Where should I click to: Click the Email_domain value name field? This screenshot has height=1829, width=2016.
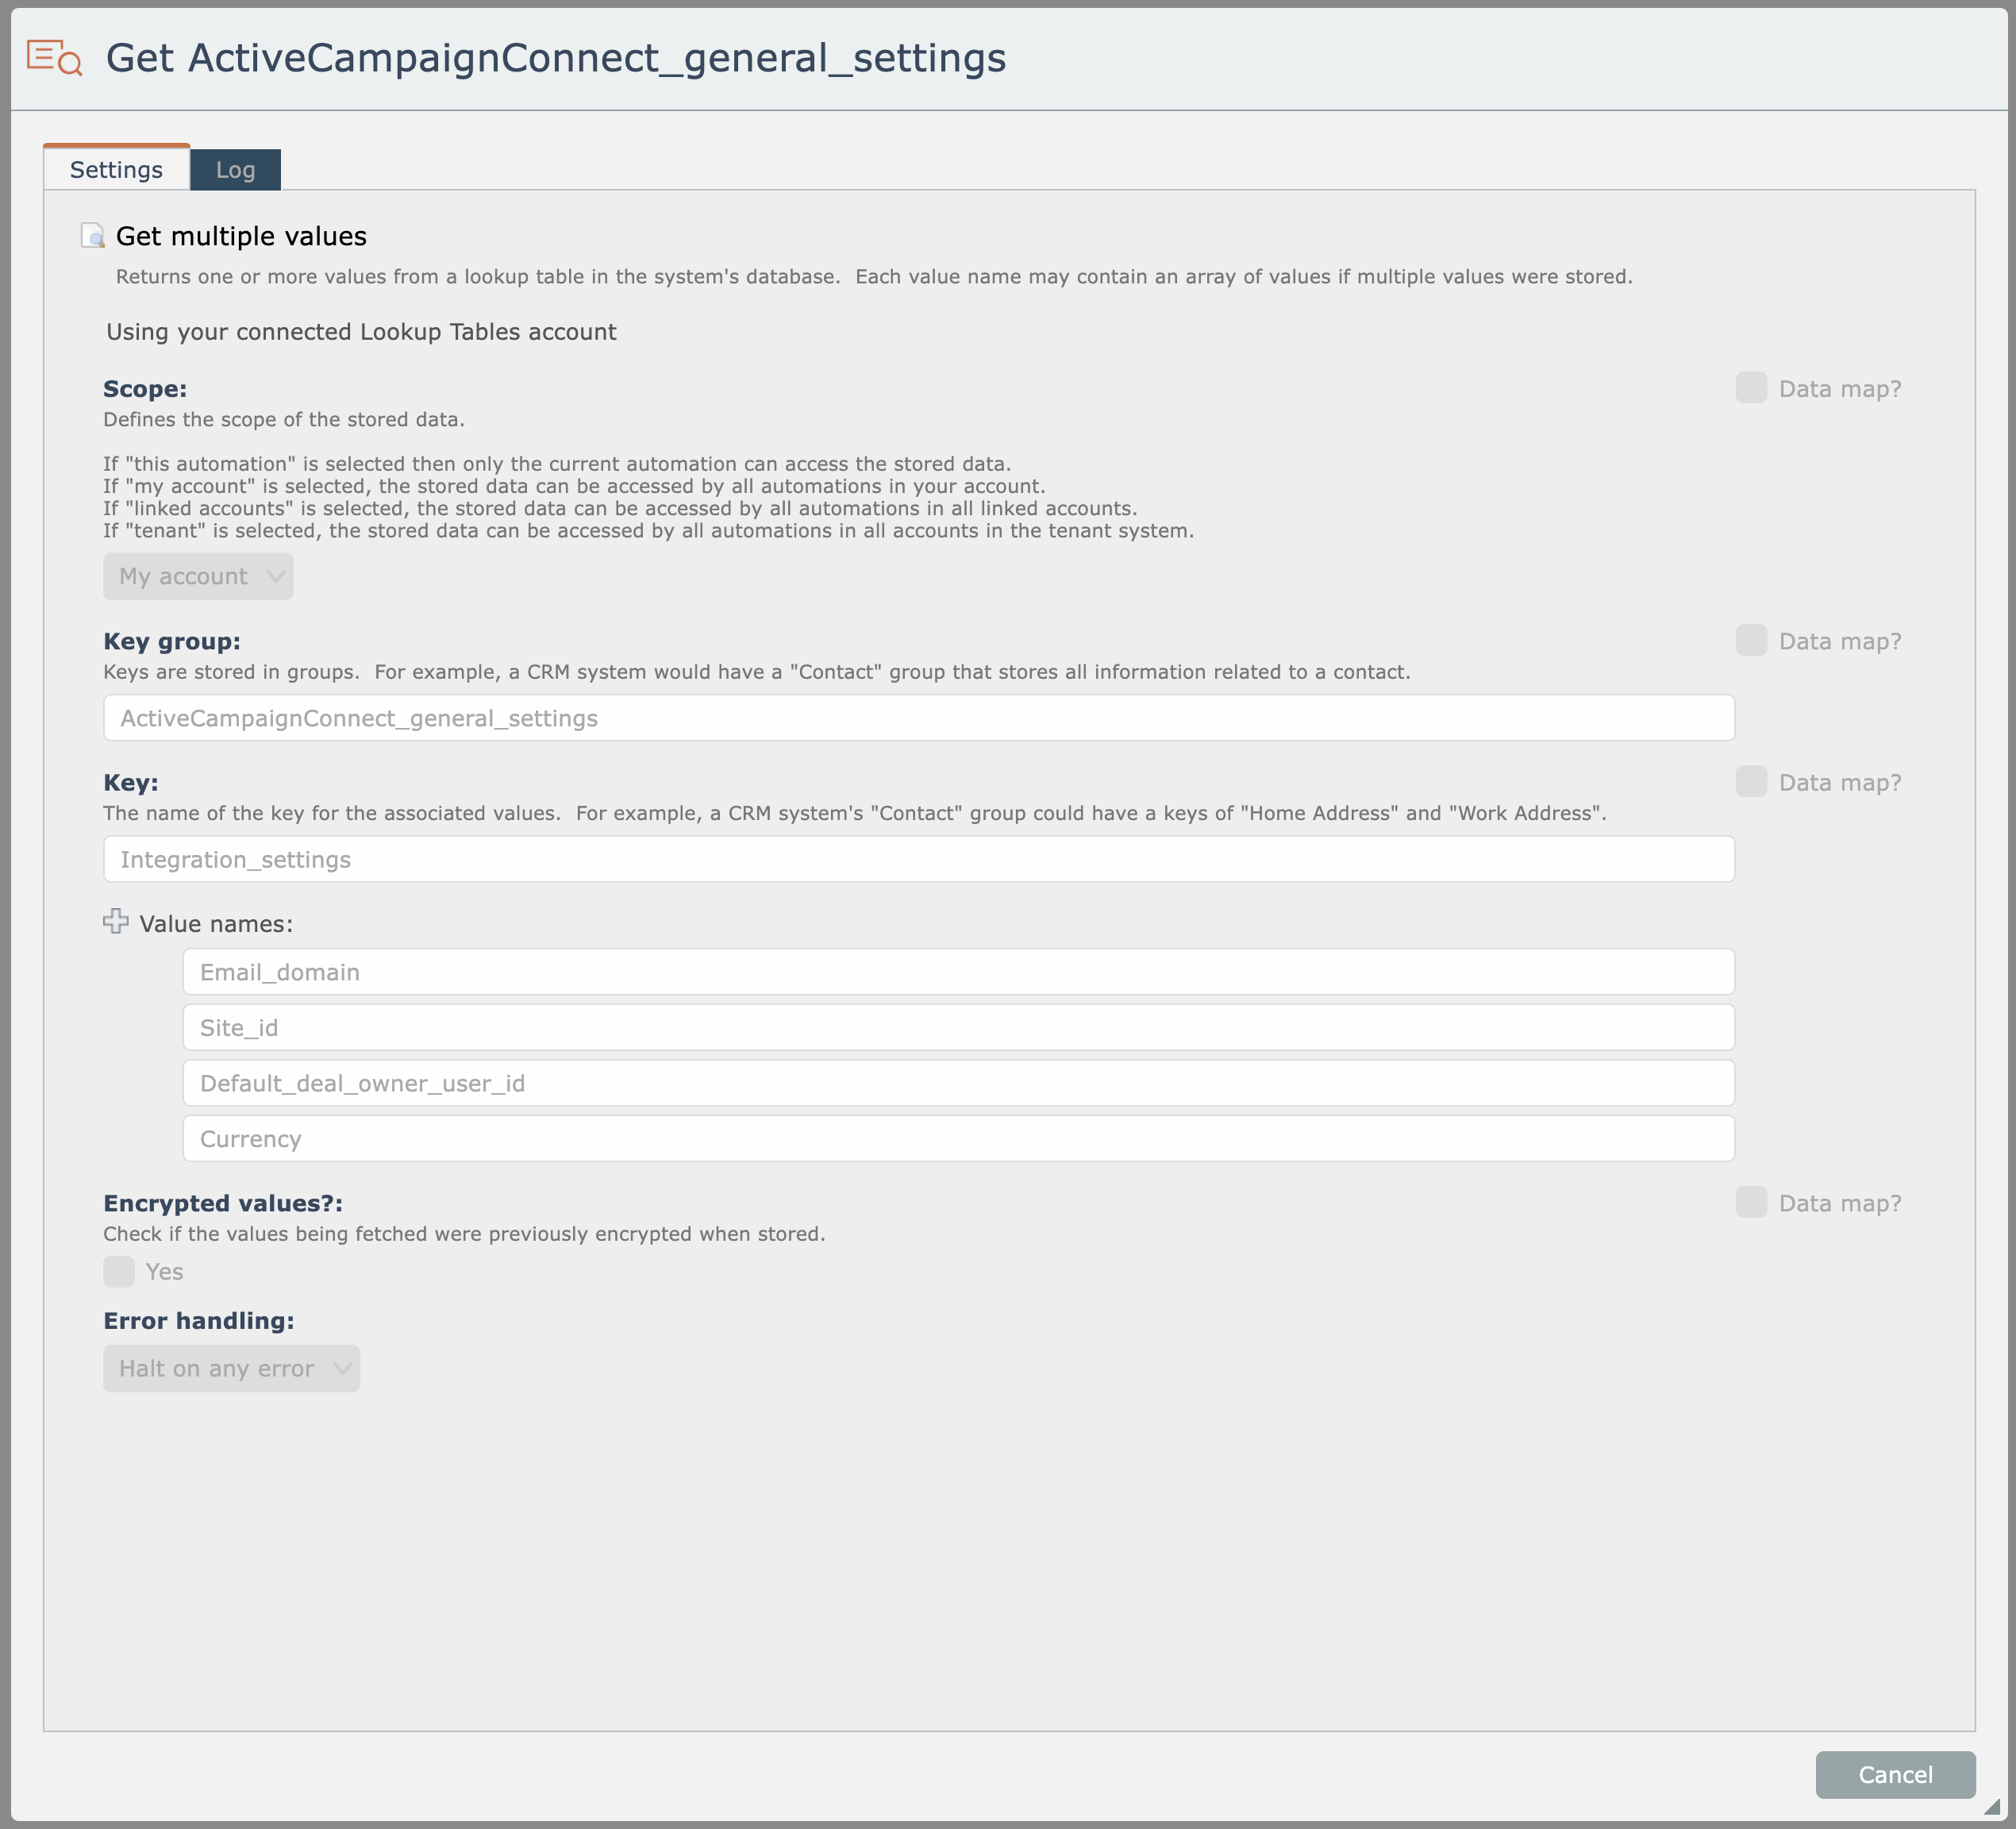(957, 972)
